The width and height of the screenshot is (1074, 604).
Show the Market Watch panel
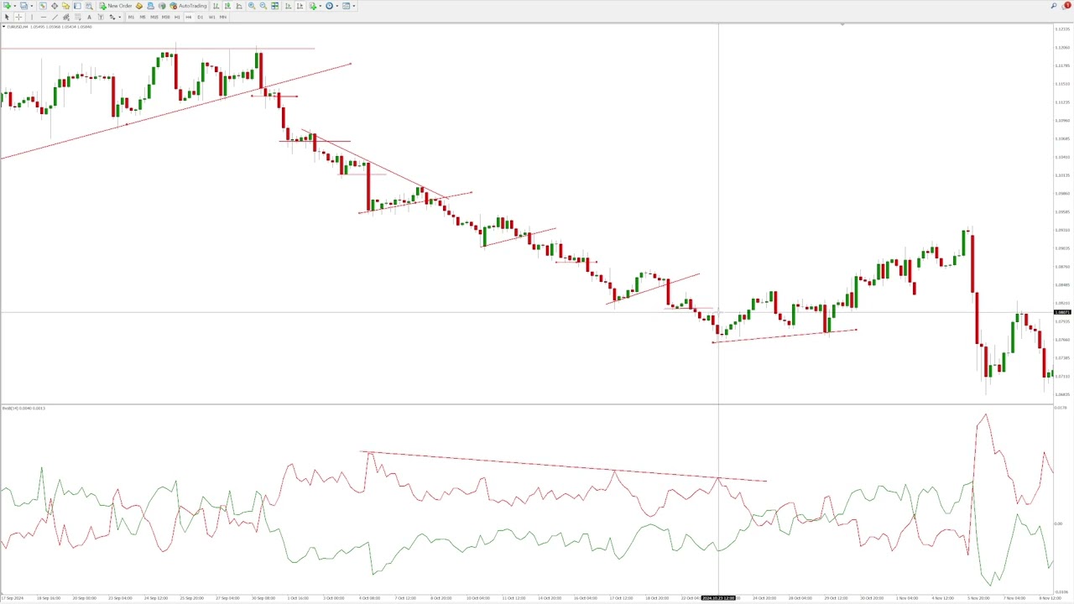click(x=43, y=6)
